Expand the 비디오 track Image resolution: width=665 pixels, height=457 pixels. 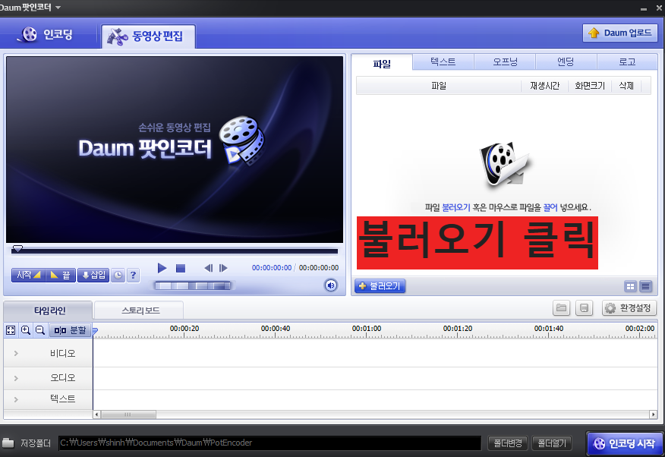[16, 353]
